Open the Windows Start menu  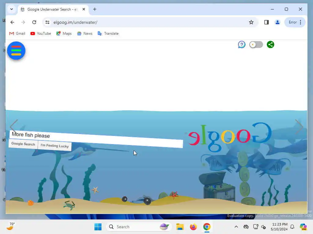pyautogui.click(x=98, y=227)
